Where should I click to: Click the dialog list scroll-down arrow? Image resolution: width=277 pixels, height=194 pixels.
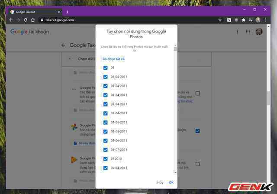pyautogui.click(x=175, y=173)
